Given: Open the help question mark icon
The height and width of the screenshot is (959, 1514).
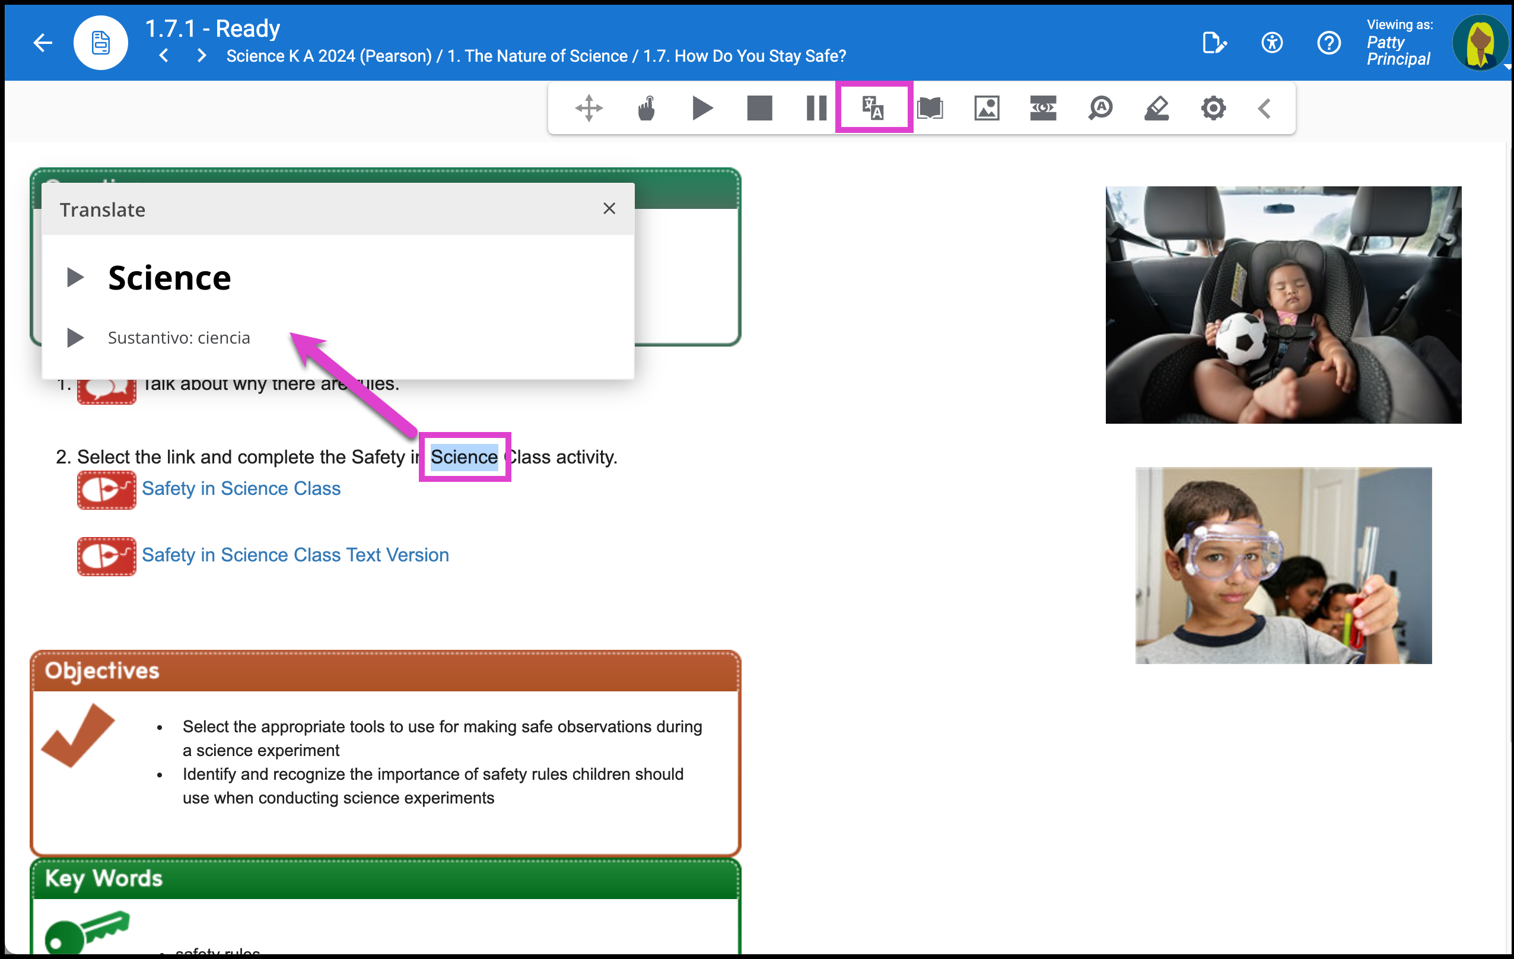Looking at the screenshot, I should [1328, 43].
